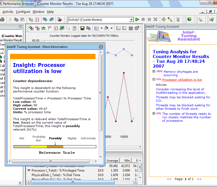Click the colored picture chart icon
The height and width of the screenshot is (187, 217).
pyautogui.click(x=62, y=28)
